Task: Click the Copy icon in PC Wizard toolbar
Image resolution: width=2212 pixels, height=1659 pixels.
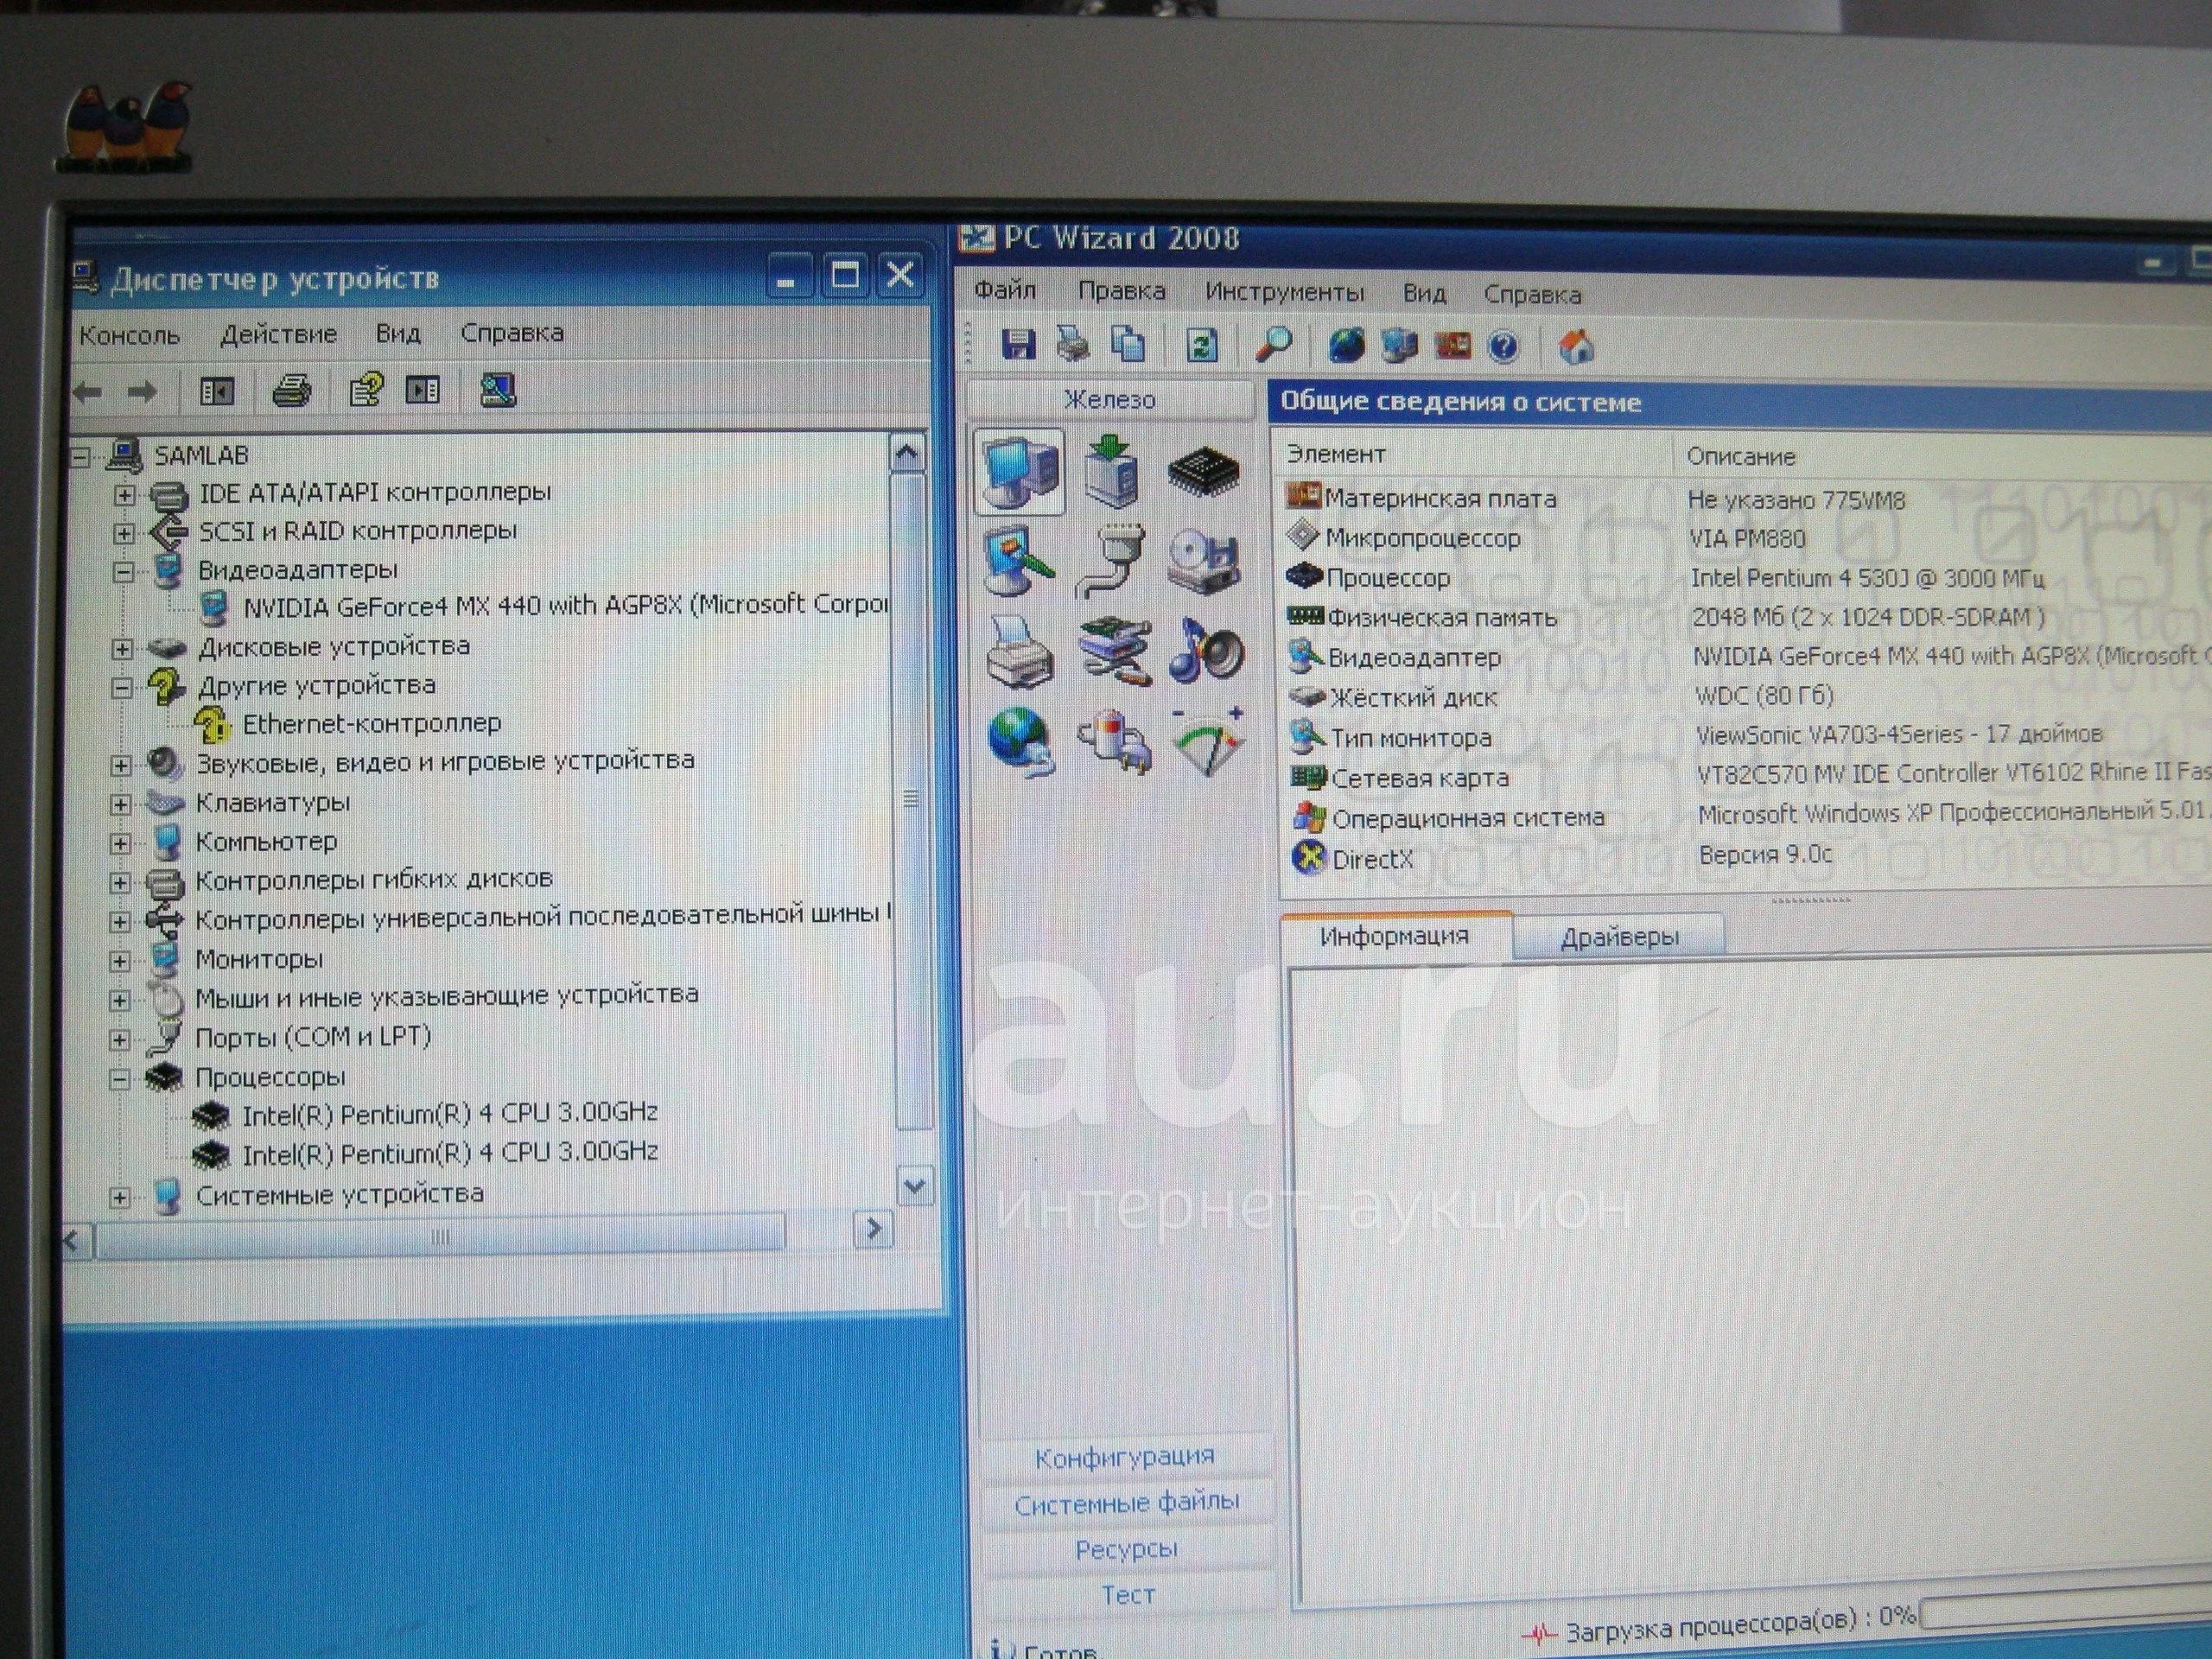Action: (1128, 345)
